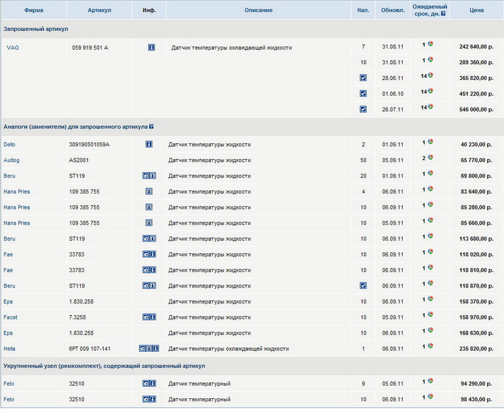Click article number 6PT 009 107-141
504x412 pixels.
(x=89, y=348)
